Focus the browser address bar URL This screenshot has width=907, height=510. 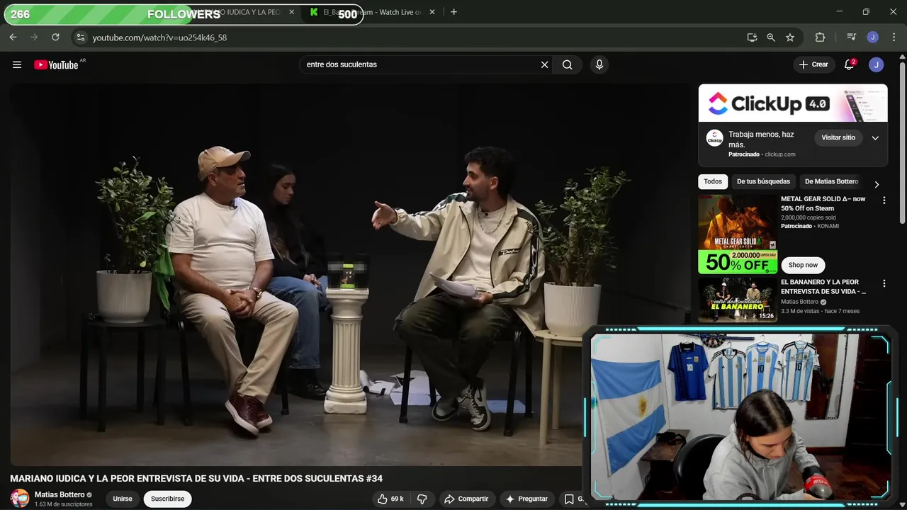(159, 38)
